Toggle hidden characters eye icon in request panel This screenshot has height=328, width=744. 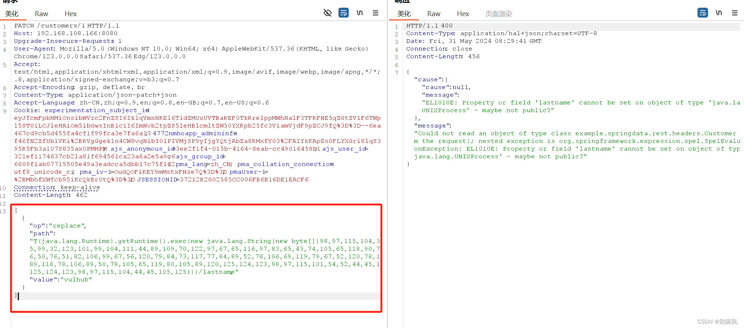coord(327,13)
